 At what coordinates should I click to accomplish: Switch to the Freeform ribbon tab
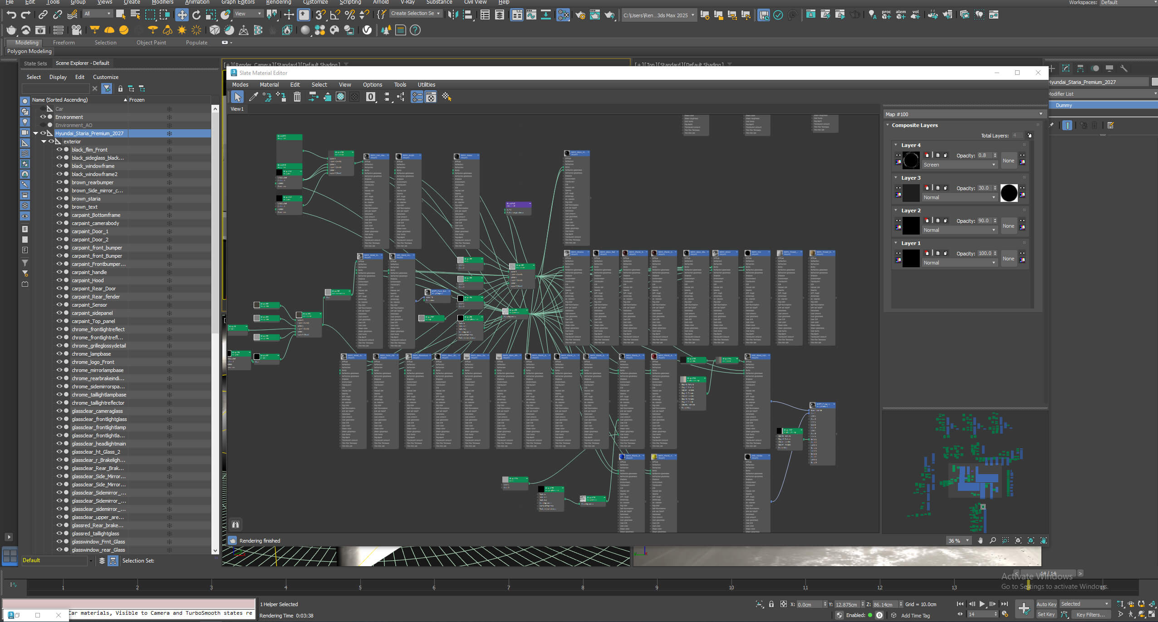(x=64, y=43)
